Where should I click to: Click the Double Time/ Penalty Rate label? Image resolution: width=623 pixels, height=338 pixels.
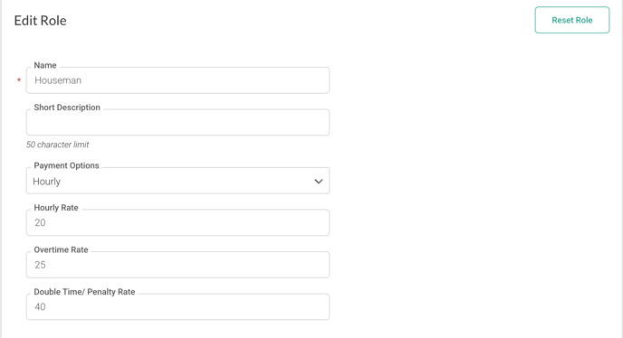click(x=84, y=292)
